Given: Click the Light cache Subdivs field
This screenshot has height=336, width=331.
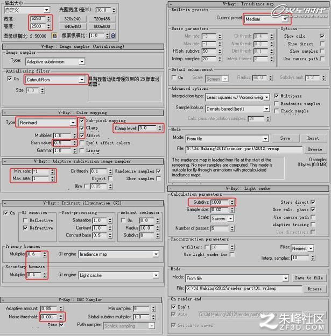Looking at the screenshot, I should tap(220, 202).
